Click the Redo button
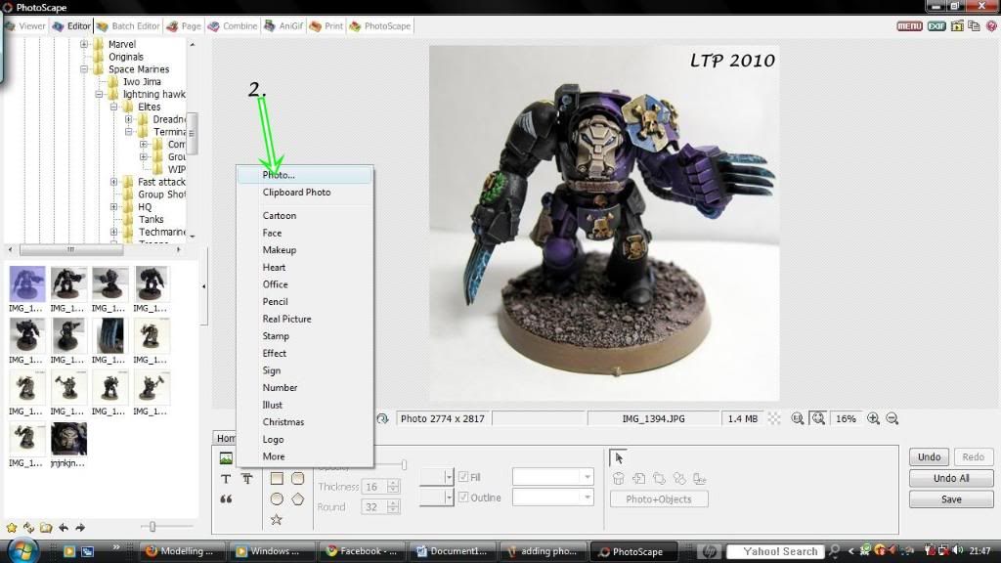The width and height of the screenshot is (1001, 563). [973, 457]
